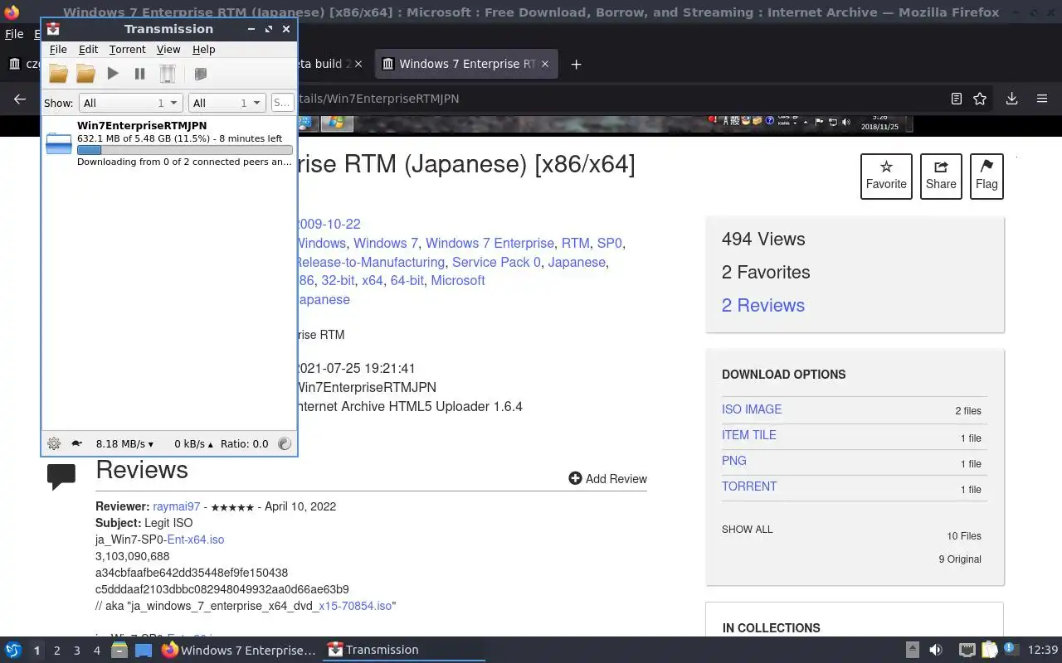The image size is (1062, 663).
Task: Expand the second All filter dropdown
Action: click(227, 103)
